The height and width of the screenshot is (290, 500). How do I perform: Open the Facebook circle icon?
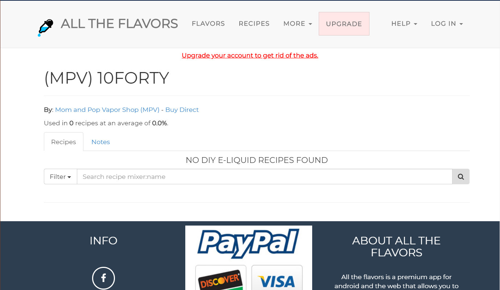[x=103, y=278]
